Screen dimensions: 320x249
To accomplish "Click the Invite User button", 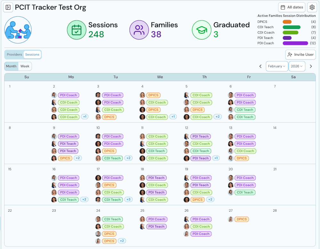I will (x=300, y=54).
